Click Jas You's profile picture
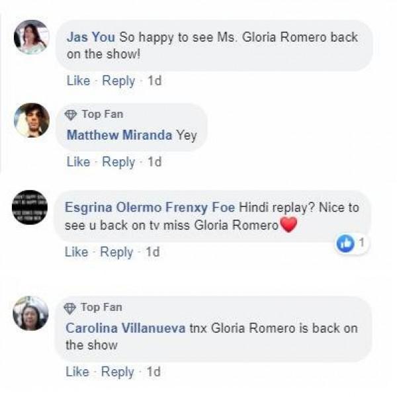Screen dimensions: 397x397 click(31, 37)
